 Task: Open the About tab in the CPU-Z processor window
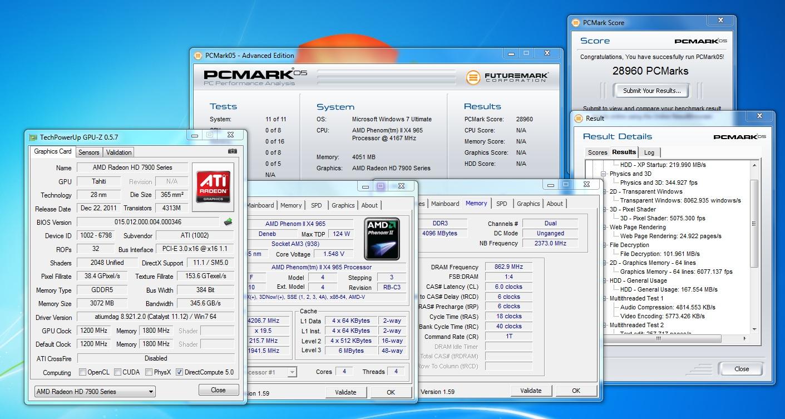click(x=369, y=205)
